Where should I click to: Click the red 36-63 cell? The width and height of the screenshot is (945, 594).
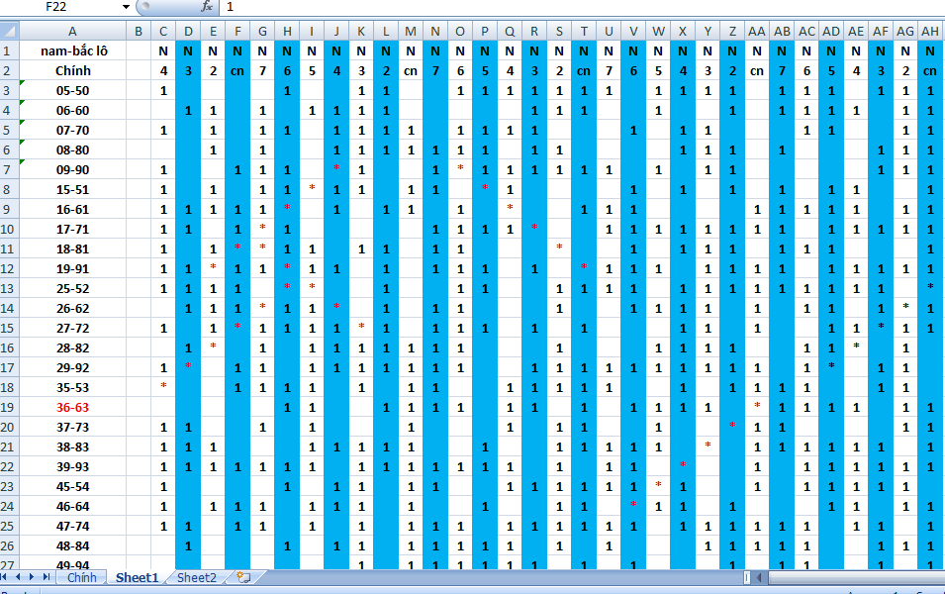click(x=72, y=407)
